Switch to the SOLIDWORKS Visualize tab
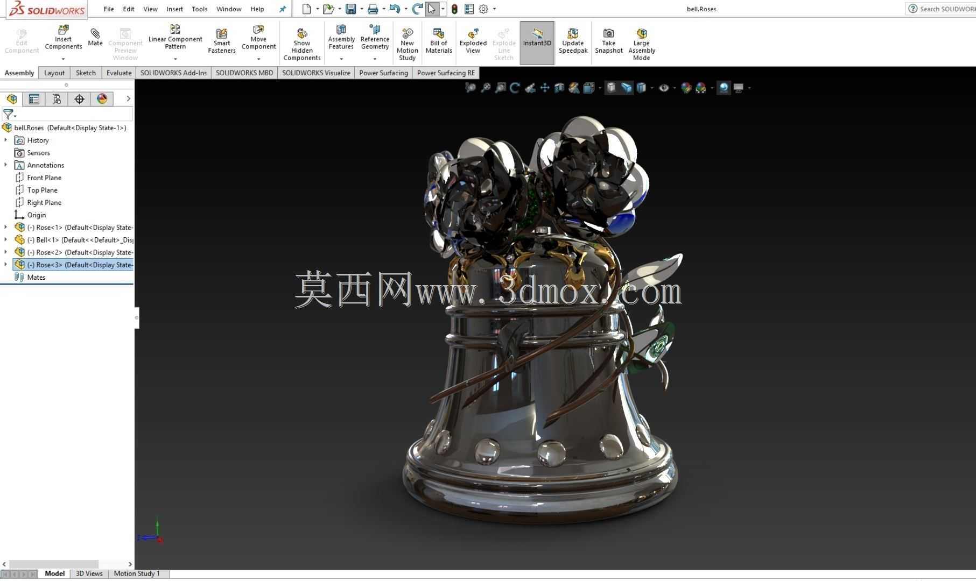976x581 pixels. pyautogui.click(x=316, y=73)
